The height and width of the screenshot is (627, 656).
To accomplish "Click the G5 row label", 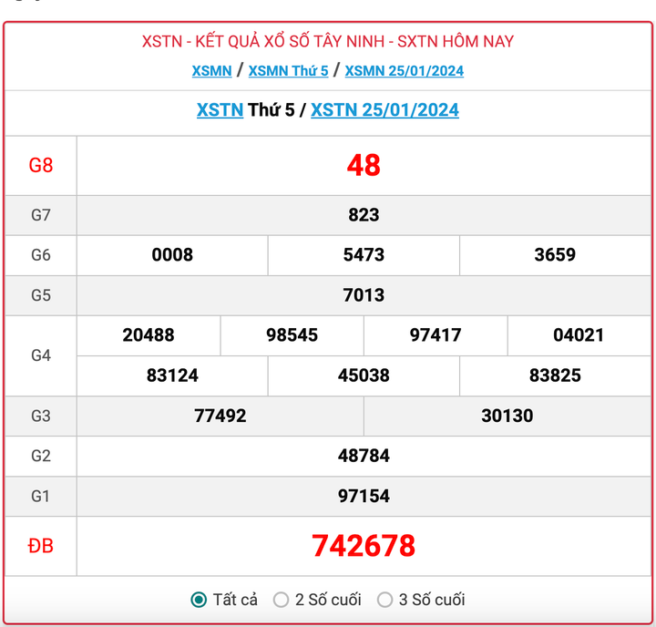I will 41,295.
